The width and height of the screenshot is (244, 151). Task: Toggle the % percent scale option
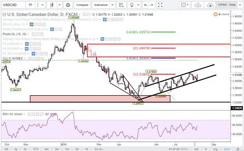click(x=206, y=149)
